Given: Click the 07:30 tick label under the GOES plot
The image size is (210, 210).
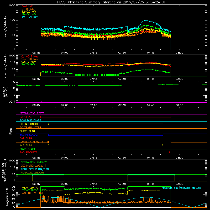Looking at the screenshot, I should pyautogui.click(x=122, y=105).
